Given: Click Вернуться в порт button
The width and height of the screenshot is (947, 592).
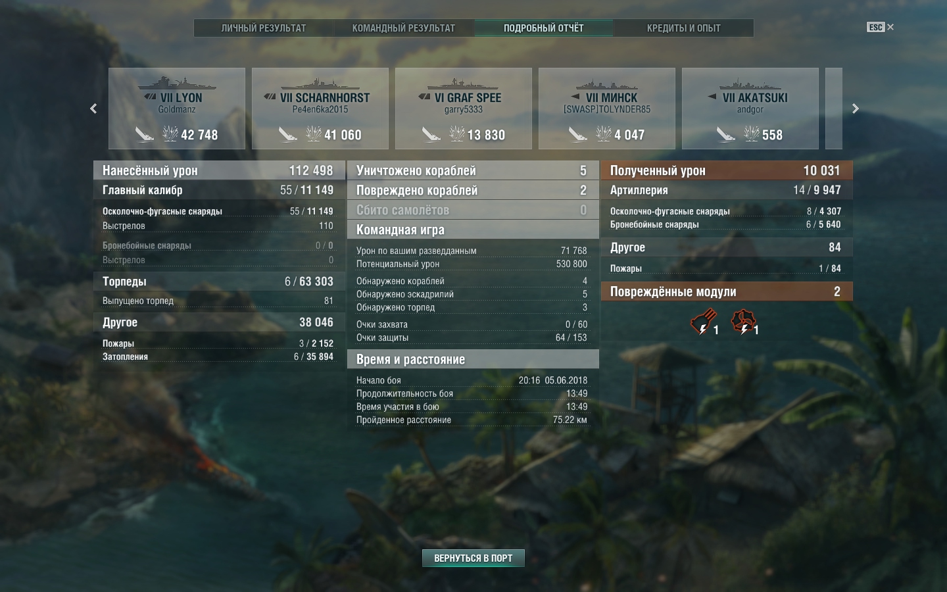Looking at the screenshot, I should tap(473, 558).
